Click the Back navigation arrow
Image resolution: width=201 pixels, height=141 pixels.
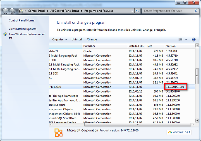click(6, 11)
